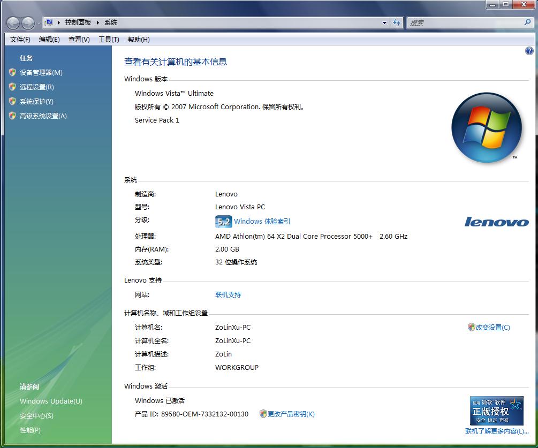Click the Refresh button beside address bar
This screenshot has height=448, width=538.
tap(397, 22)
